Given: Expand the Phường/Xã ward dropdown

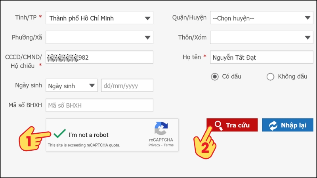Looking at the screenshot, I should 99,37.
